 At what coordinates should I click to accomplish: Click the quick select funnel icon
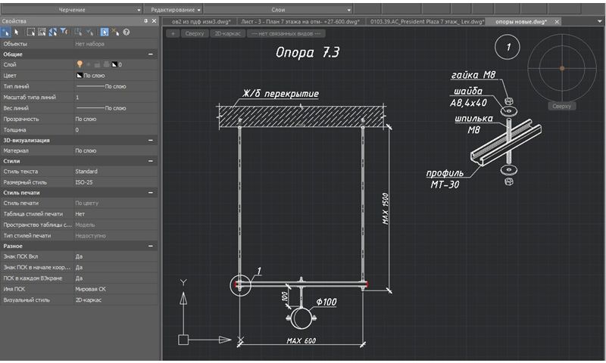(64, 33)
